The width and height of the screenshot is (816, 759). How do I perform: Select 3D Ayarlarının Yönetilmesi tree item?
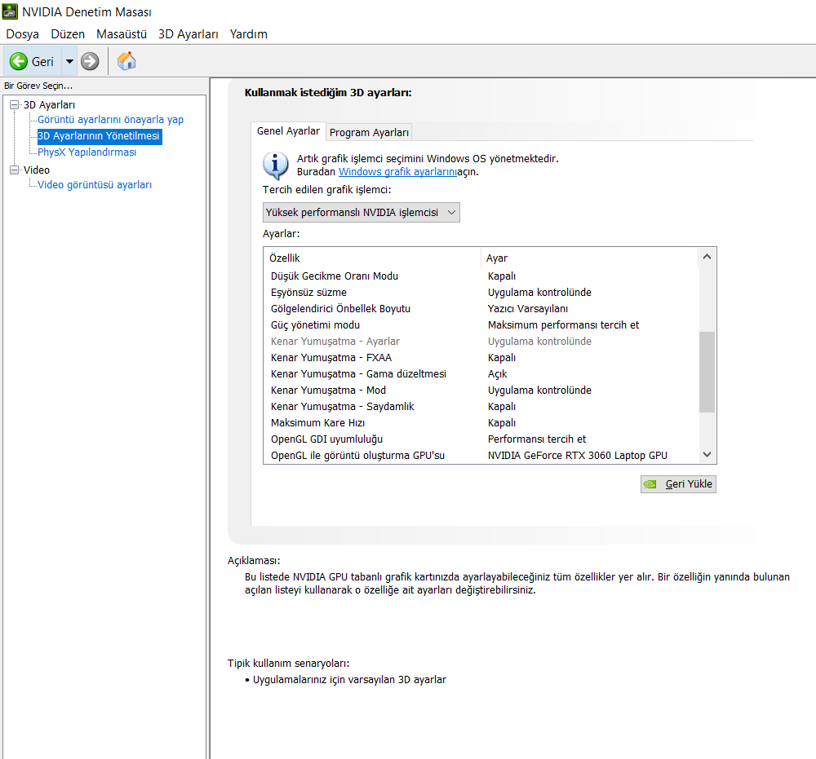(x=99, y=135)
